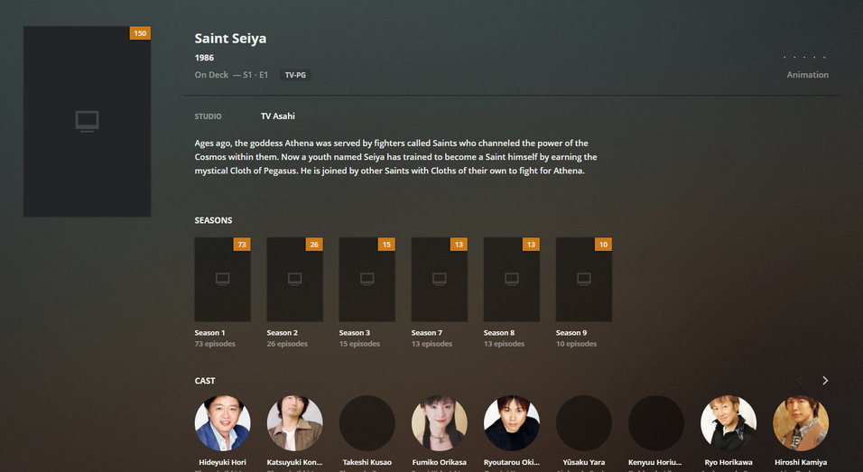
Task: Show previous cast members with left arrow
Action: click(x=800, y=381)
